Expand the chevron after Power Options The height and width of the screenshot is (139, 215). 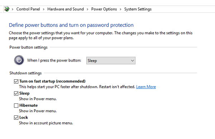(120, 9)
